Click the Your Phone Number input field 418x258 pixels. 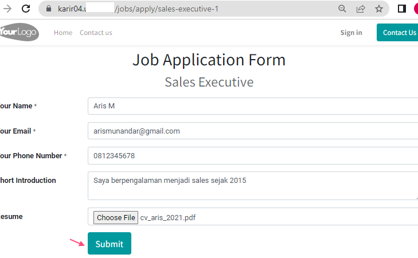point(253,155)
